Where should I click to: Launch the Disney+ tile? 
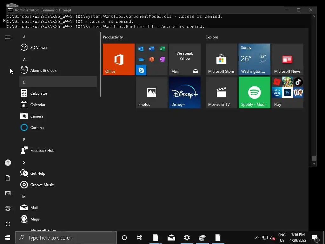pyautogui.click(x=185, y=92)
